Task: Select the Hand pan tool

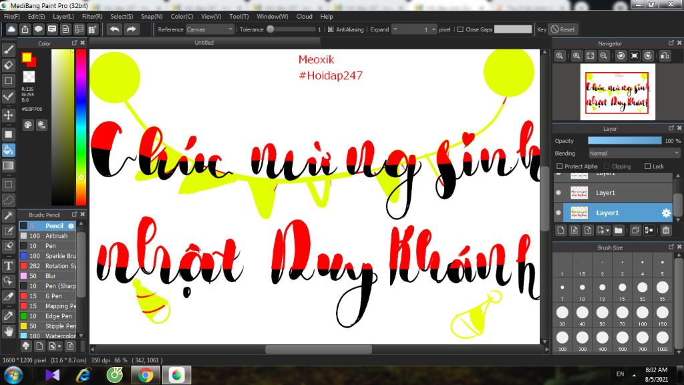Action: (8, 332)
